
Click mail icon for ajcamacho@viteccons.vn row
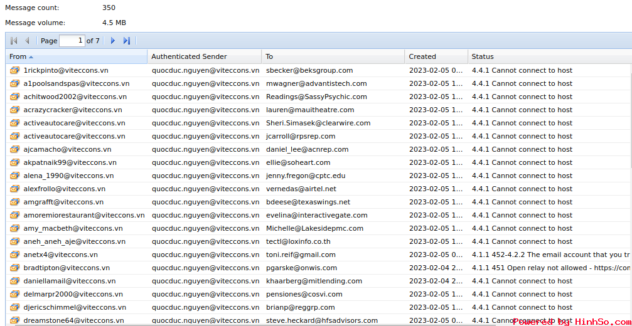point(15,149)
